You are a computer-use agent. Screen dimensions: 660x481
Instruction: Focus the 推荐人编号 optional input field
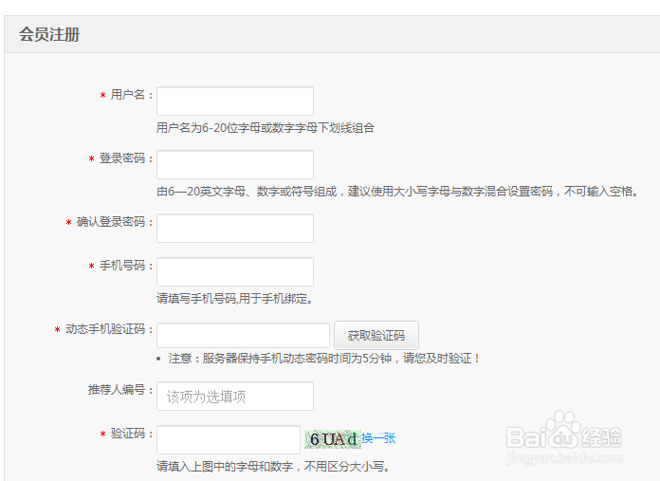pyautogui.click(x=235, y=396)
